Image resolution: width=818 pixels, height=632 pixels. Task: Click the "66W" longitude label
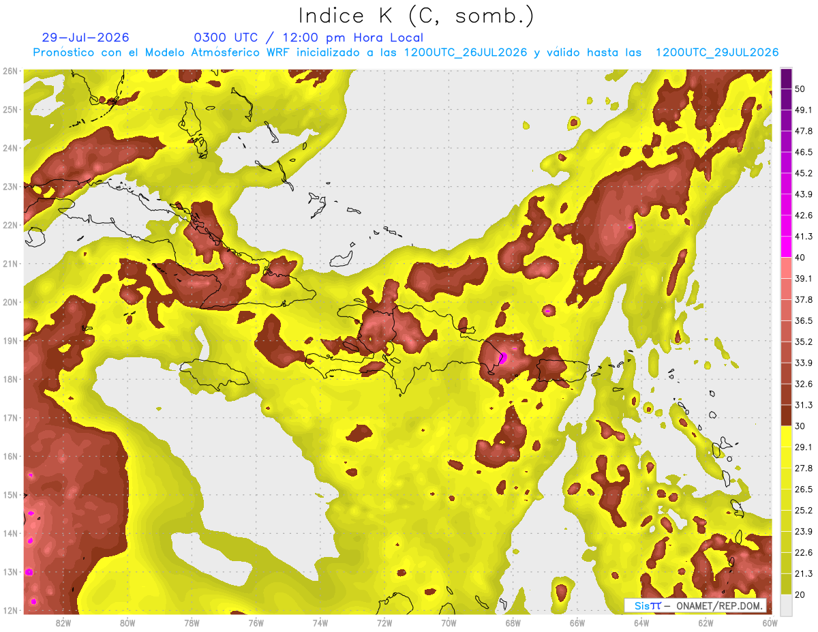pos(577,622)
